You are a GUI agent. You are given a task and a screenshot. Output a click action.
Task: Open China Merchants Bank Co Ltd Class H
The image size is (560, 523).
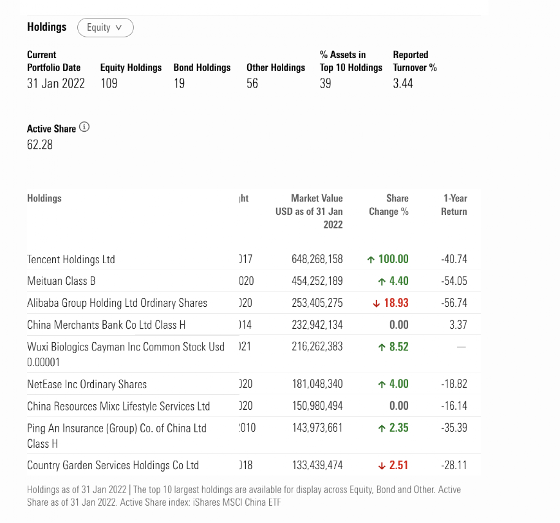point(106,325)
